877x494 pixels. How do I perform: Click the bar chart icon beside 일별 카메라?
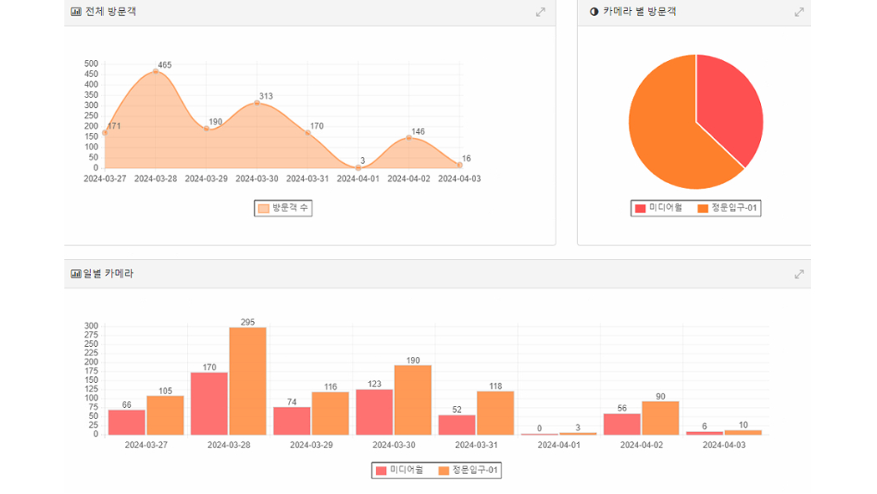click(76, 274)
